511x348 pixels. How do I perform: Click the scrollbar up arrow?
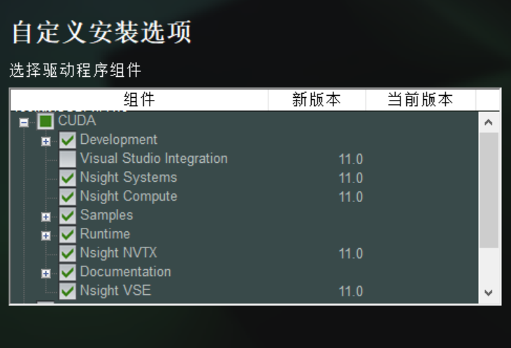tap(489, 122)
